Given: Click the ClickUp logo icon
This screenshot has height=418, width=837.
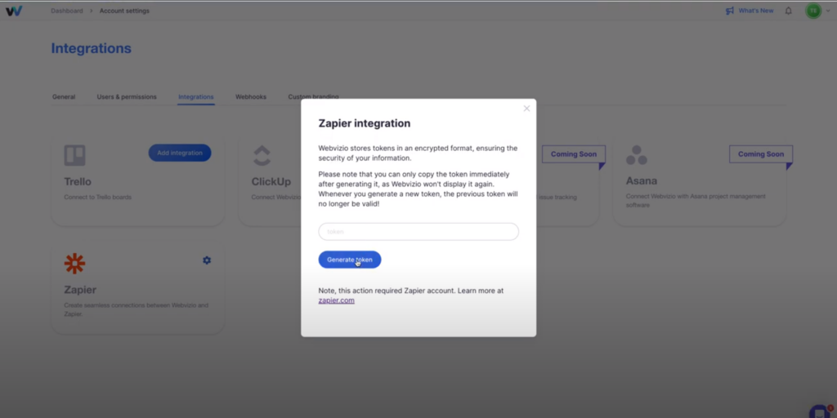Looking at the screenshot, I should [x=262, y=155].
